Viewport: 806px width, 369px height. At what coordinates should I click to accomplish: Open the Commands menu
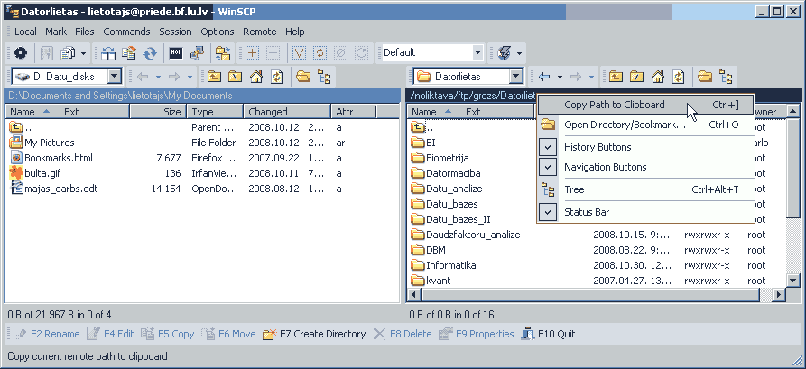pos(126,32)
